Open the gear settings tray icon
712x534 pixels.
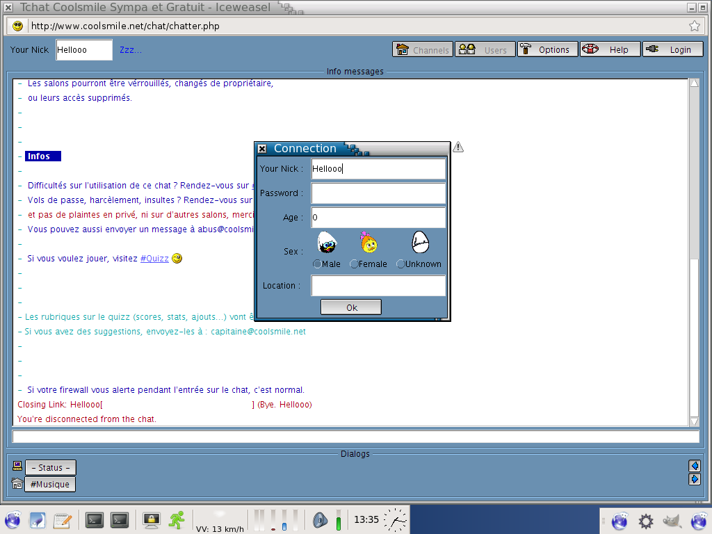tap(645, 521)
